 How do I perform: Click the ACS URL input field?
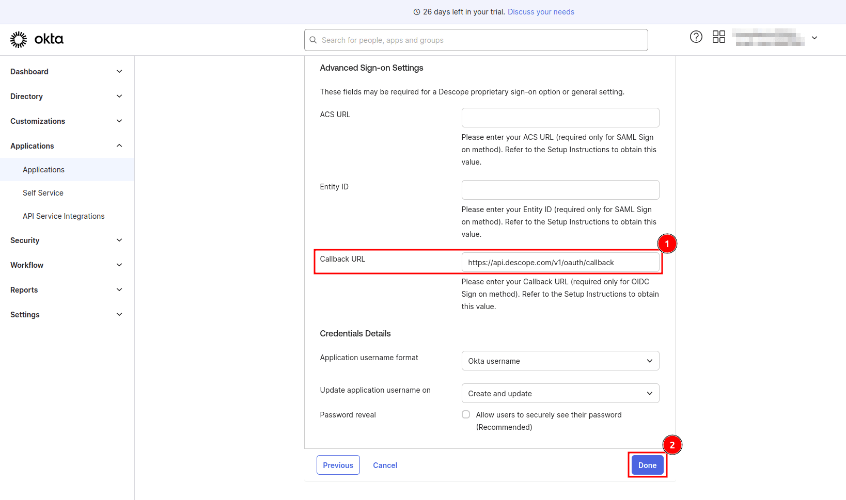(560, 118)
